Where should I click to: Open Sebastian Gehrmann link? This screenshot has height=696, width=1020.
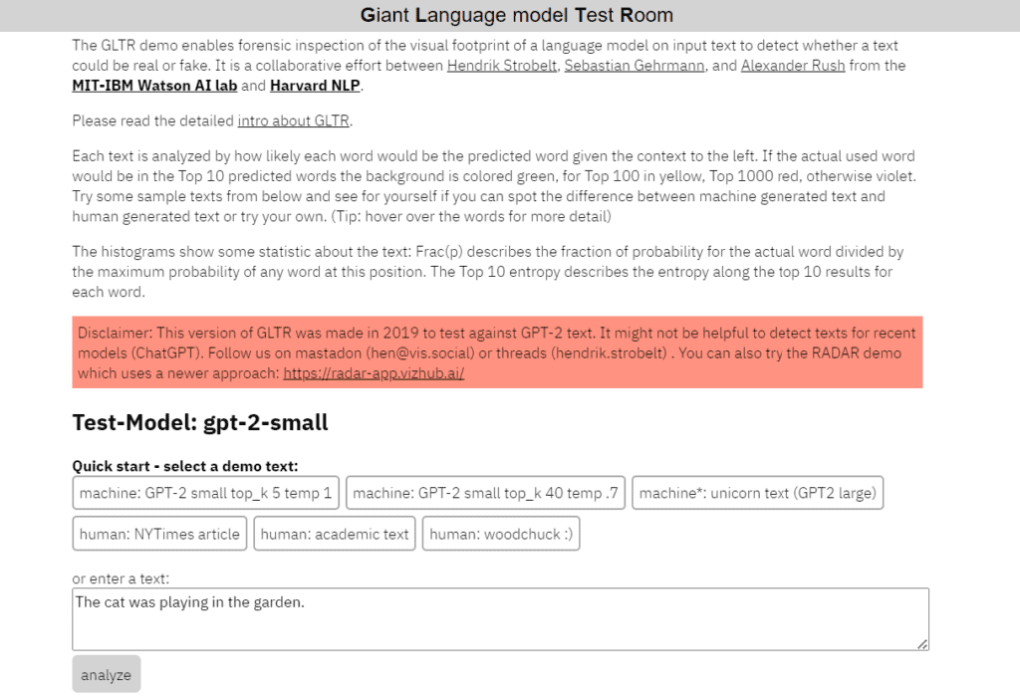pos(635,66)
